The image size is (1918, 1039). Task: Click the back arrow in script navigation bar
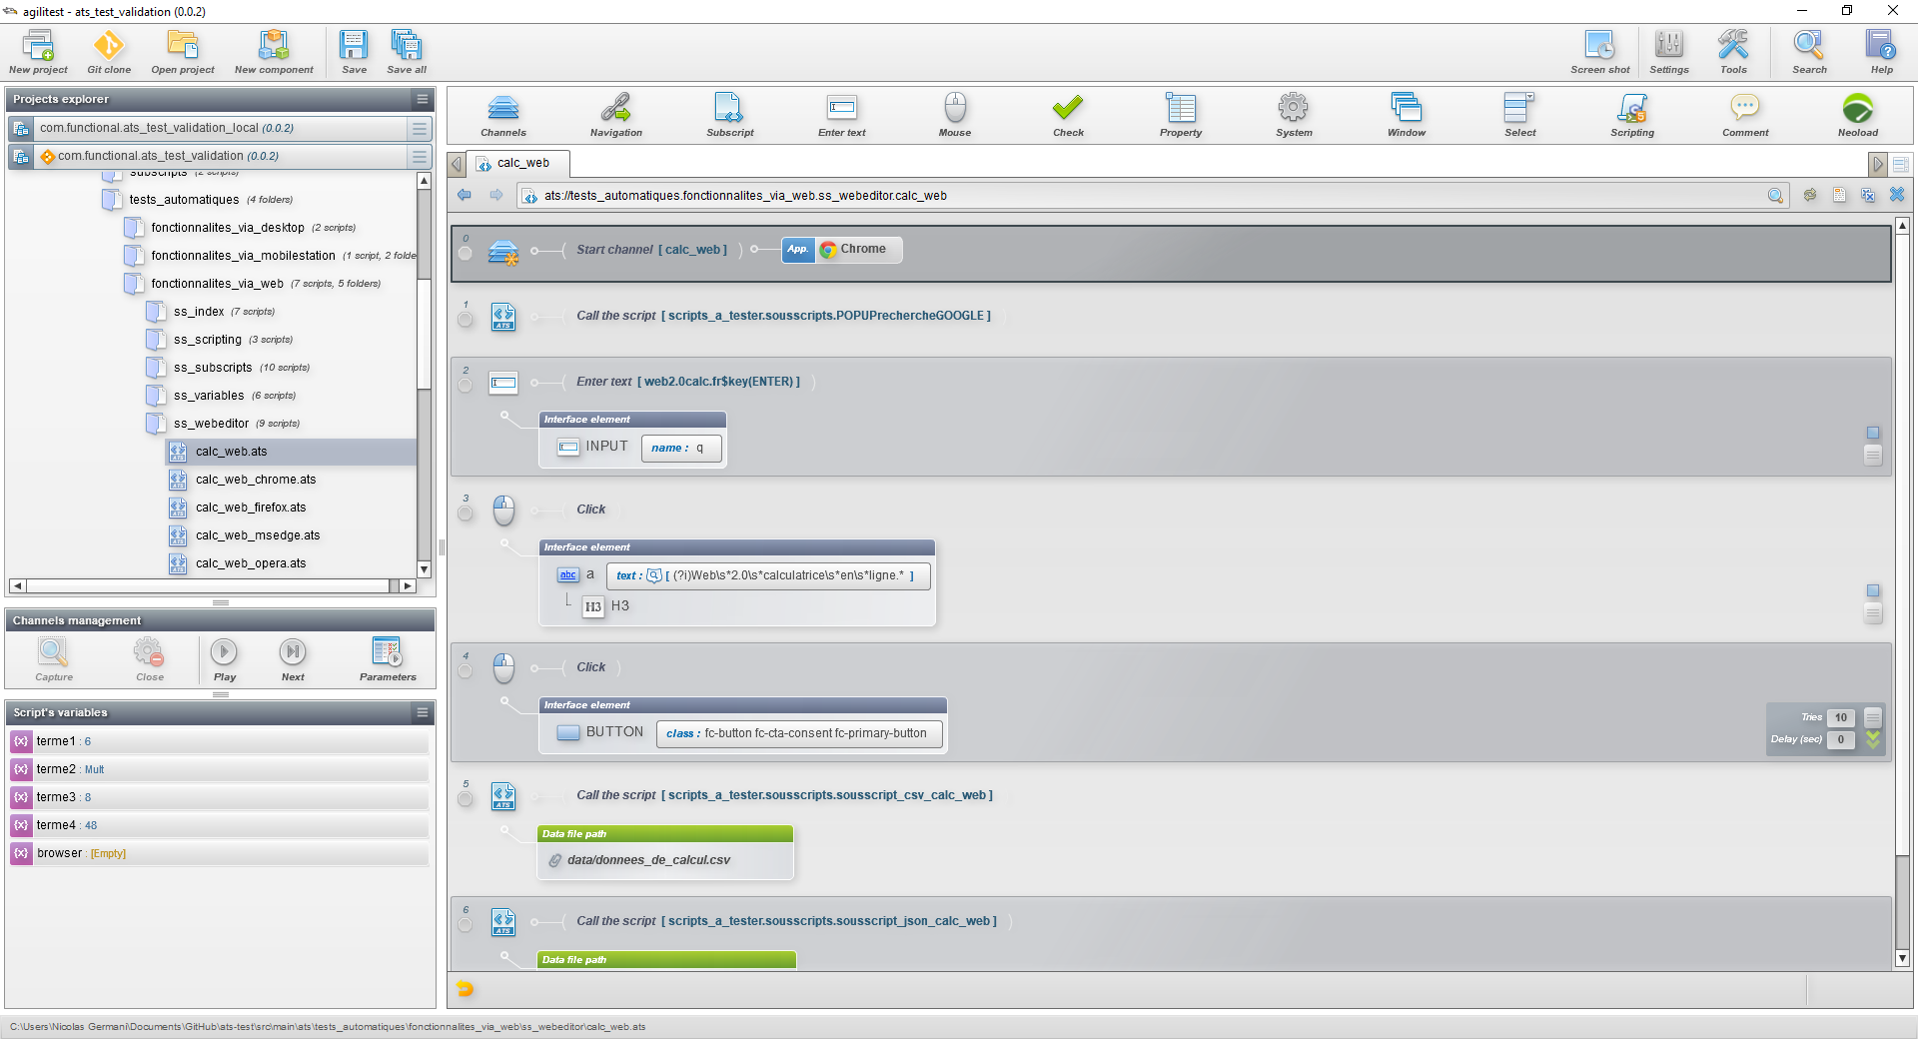[x=465, y=195]
